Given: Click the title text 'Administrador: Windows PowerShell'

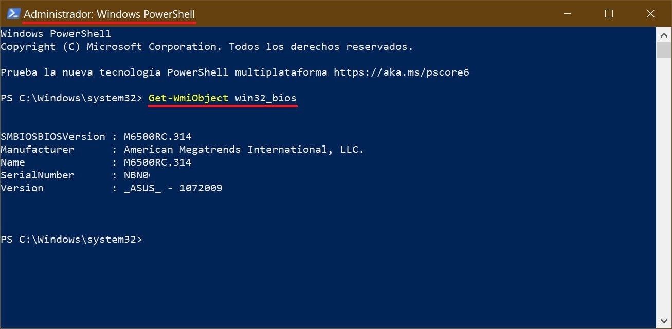Looking at the screenshot, I should click(109, 14).
